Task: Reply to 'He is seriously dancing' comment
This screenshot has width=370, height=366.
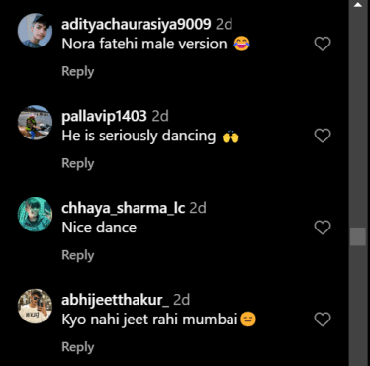Action: pyautogui.click(x=78, y=163)
